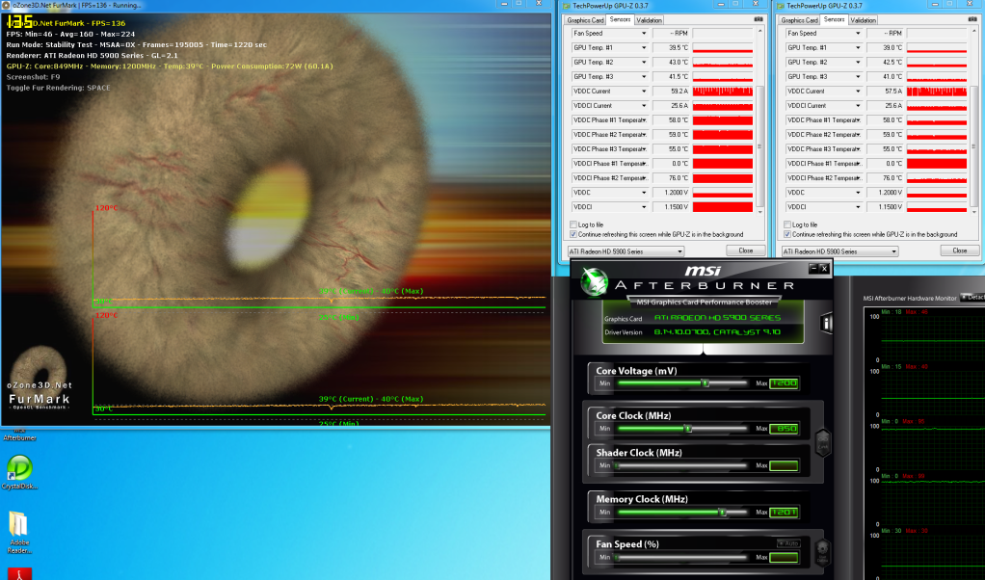
Task: Click the "Toggle Fur Rendering: SPACE" text in FurMark
Action: tap(58, 88)
